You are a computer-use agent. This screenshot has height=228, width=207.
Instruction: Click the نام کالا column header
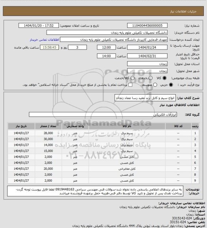point(127,126)
